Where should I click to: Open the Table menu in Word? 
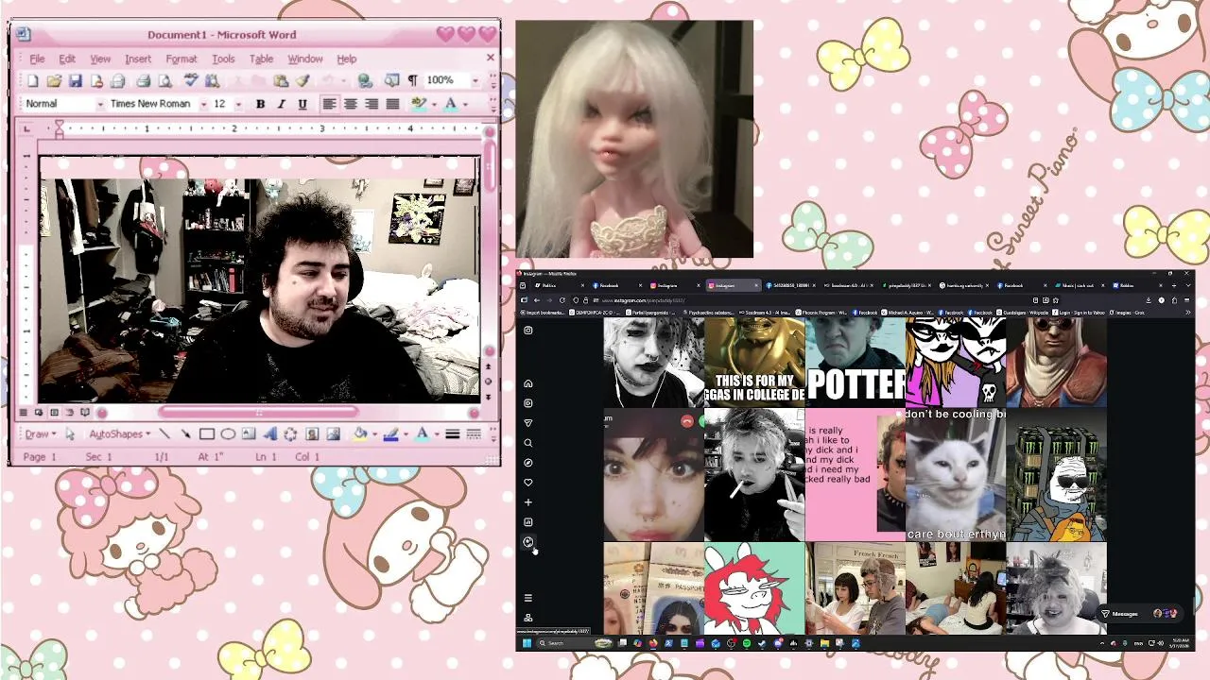[261, 59]
